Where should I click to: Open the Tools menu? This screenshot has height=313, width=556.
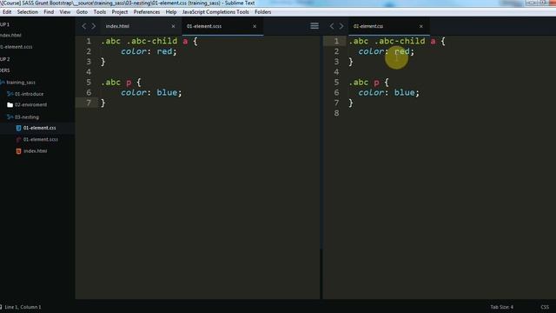100,11
